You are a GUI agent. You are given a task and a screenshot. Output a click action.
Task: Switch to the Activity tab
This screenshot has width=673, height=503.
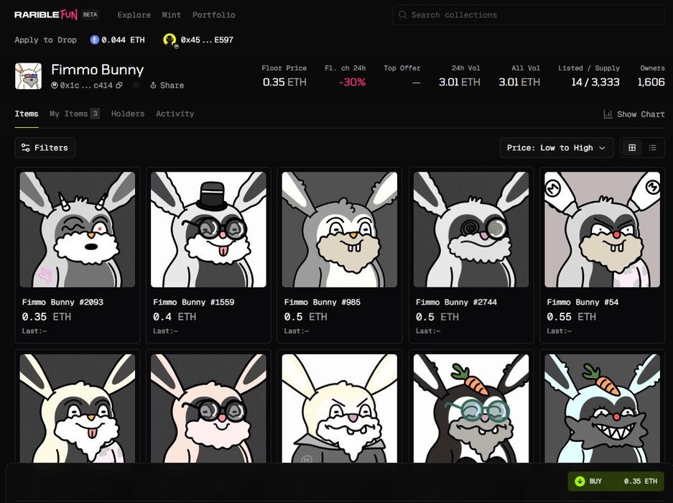(x=175, y=114)
